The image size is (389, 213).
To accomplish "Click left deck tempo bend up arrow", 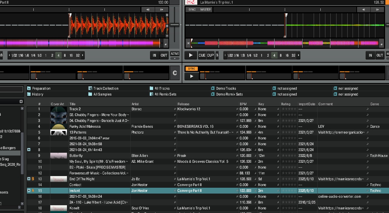I will 161,9.
